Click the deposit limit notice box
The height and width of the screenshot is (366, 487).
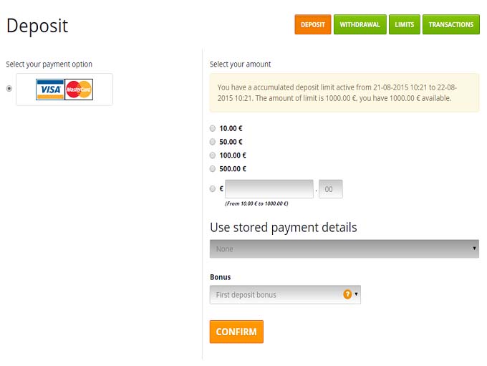(x=344, y=92)
